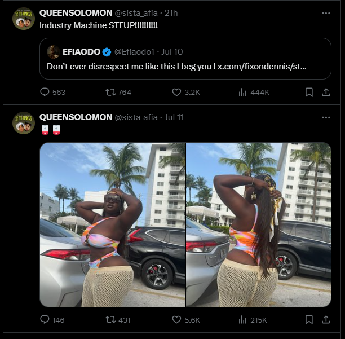Viewport: 345px width, 339px height.
Task: Open more options on the 21h tweet
Action: click(x=326, y=13)
